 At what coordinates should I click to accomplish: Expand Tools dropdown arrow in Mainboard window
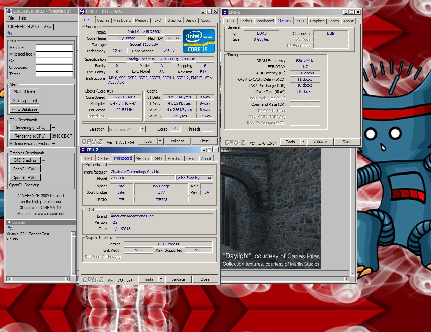161,279
